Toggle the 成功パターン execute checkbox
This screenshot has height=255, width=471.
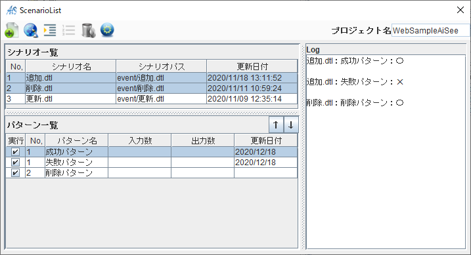point(15,152)
